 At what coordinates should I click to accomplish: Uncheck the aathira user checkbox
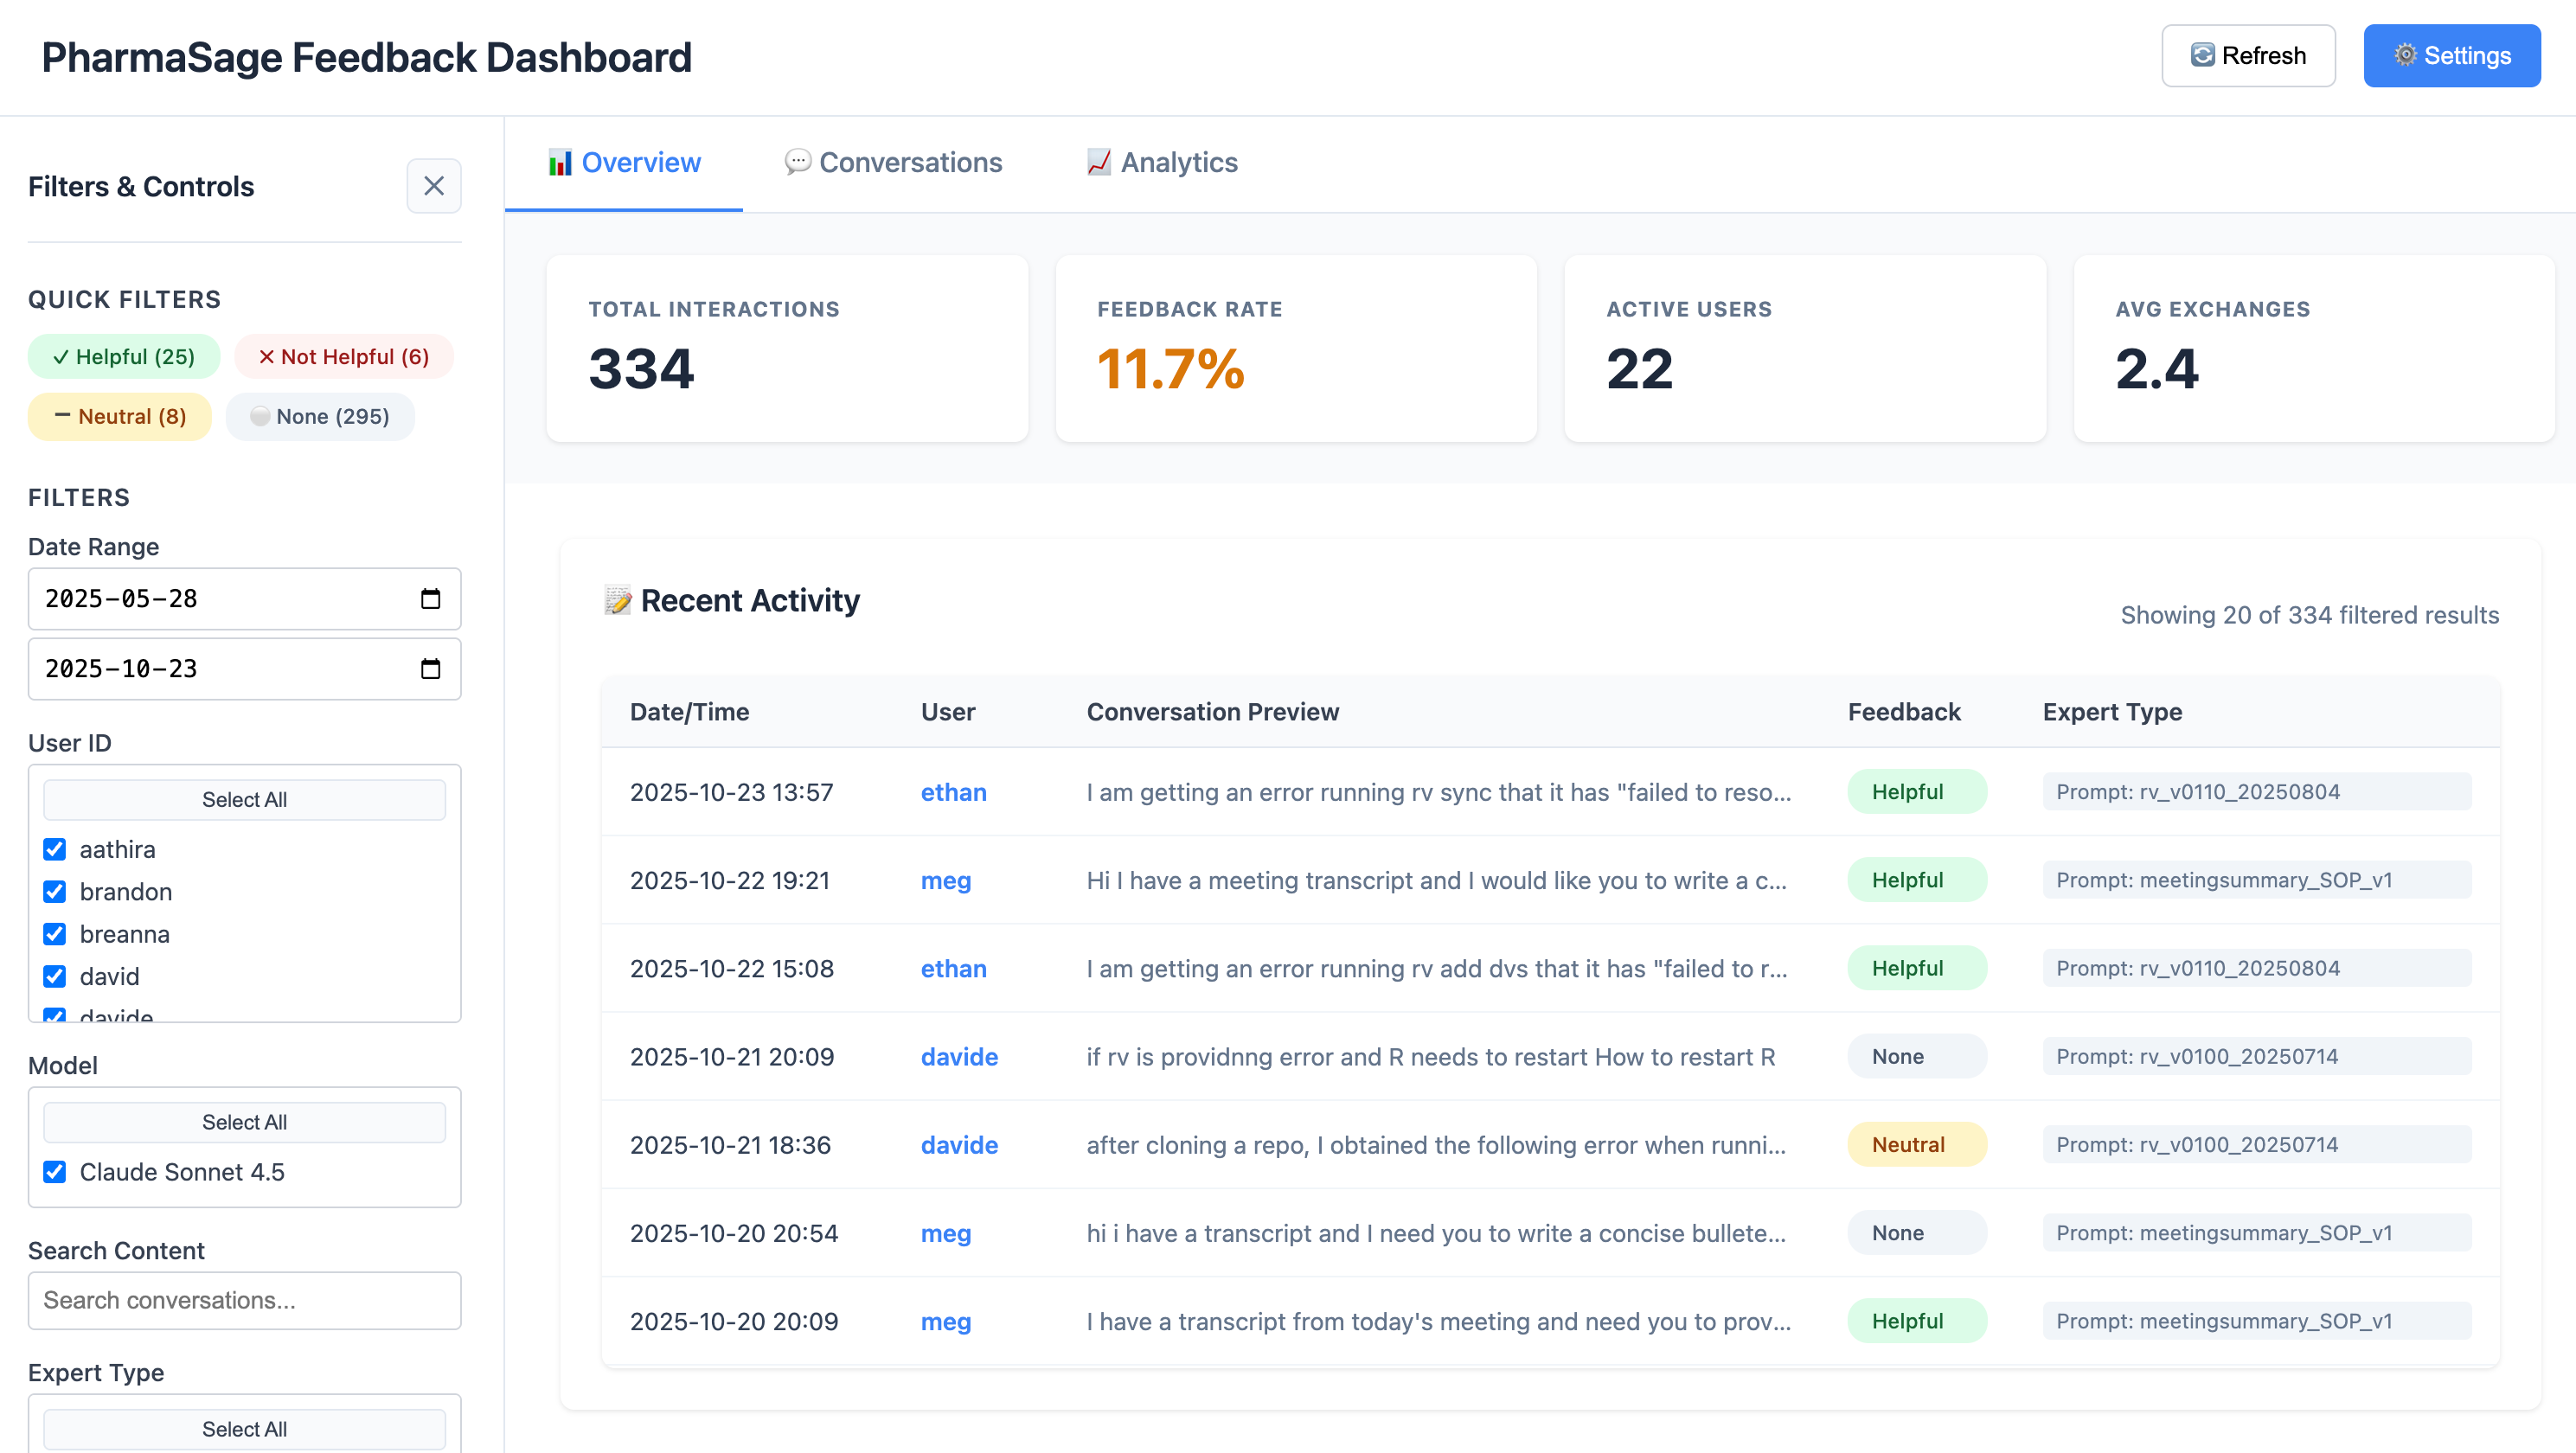pyautogui.click(x=55, y=849)
